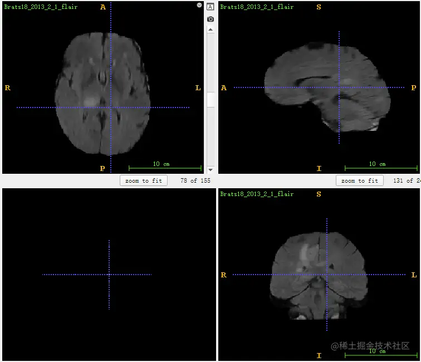Click the '10 cm' scale bar in sagittal view
The width and height of the screenshot is (421, 362).
click(381, 166)
